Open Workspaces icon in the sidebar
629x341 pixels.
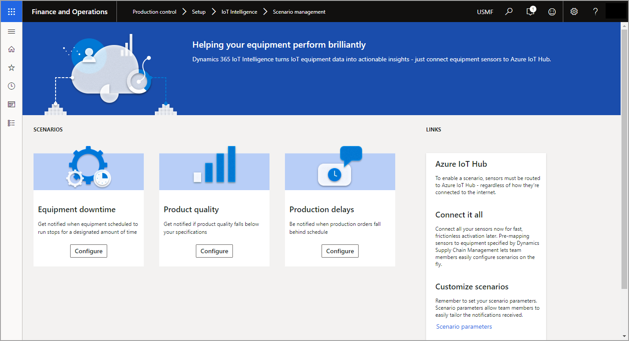11,105
